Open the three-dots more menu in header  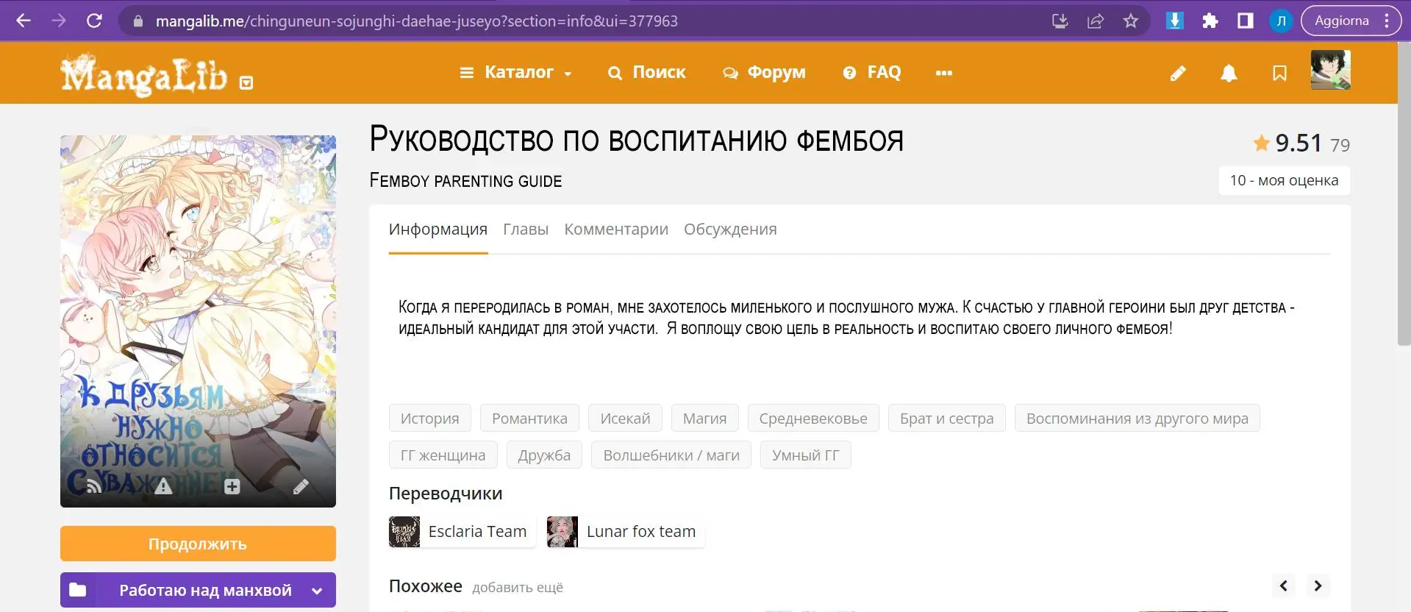(943, 73)
